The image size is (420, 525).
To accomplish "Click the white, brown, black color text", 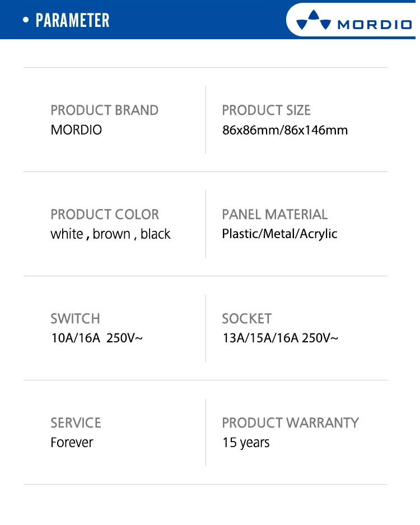I will coord(110,234).
